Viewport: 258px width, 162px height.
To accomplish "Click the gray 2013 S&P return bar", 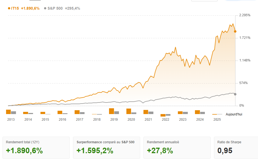I will tap(13, 113).
